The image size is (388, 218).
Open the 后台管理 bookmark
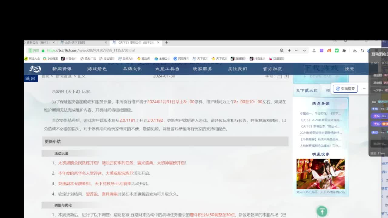point(107,59)
